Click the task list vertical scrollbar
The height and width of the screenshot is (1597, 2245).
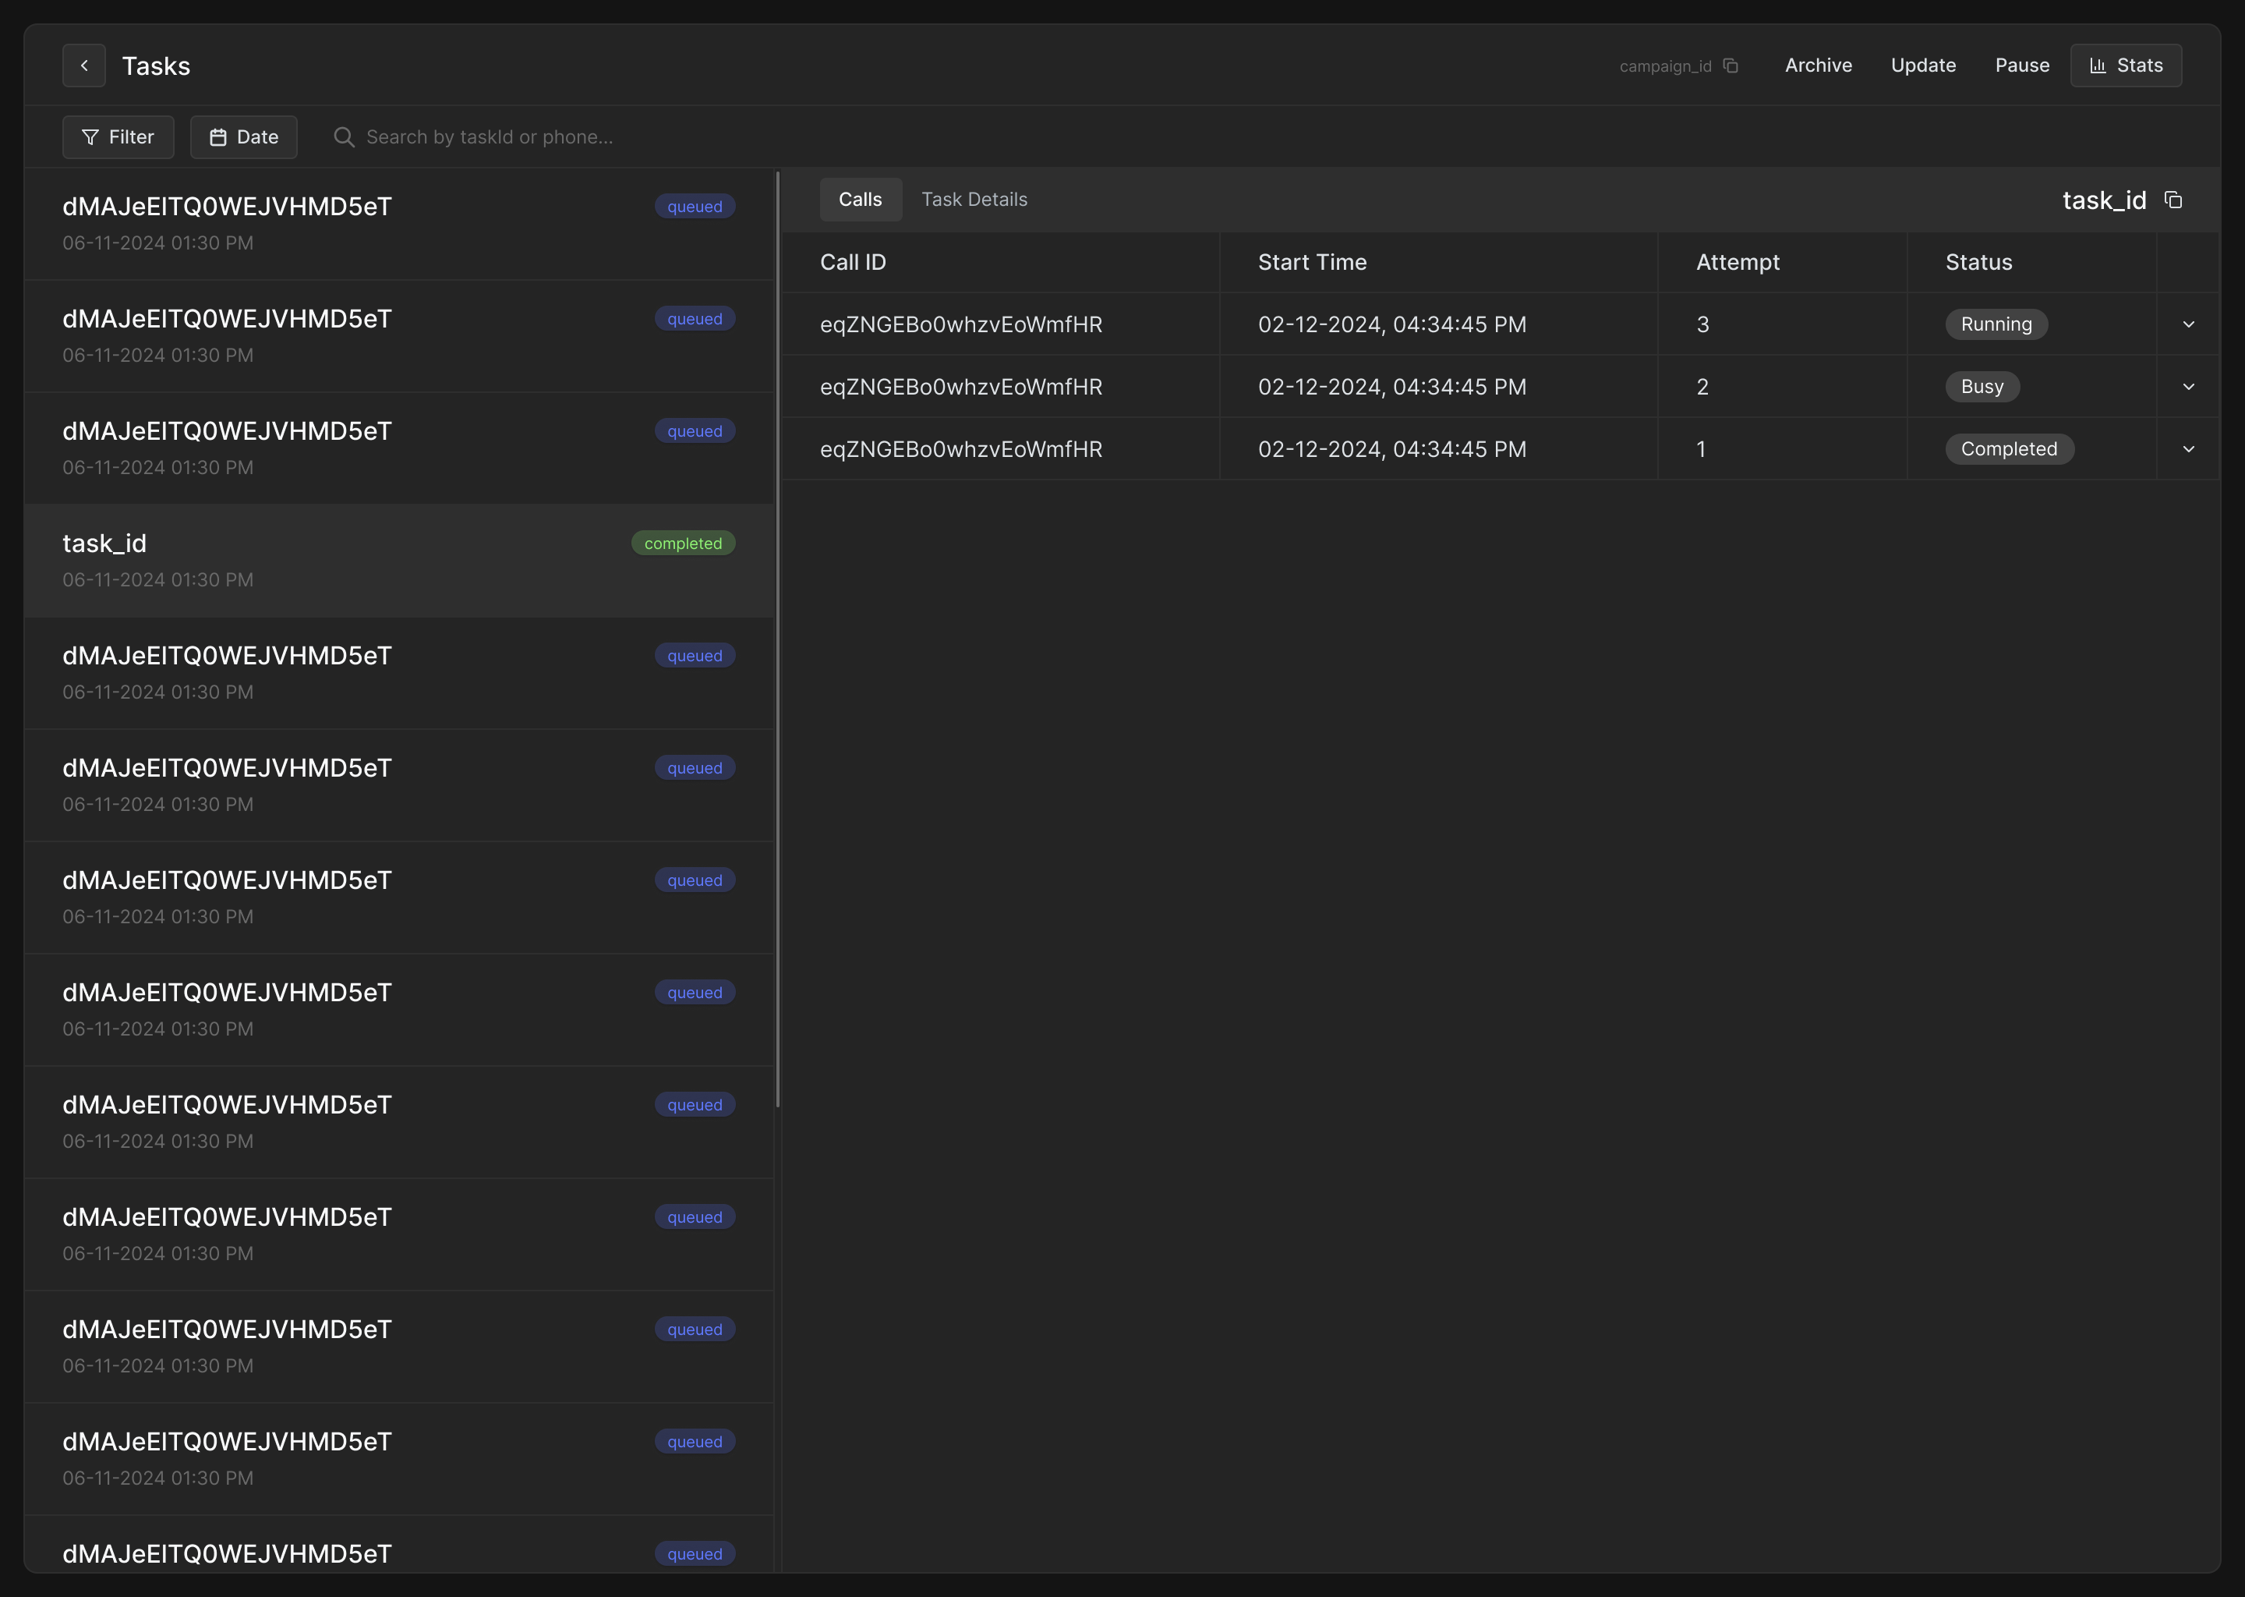point(777,639)
